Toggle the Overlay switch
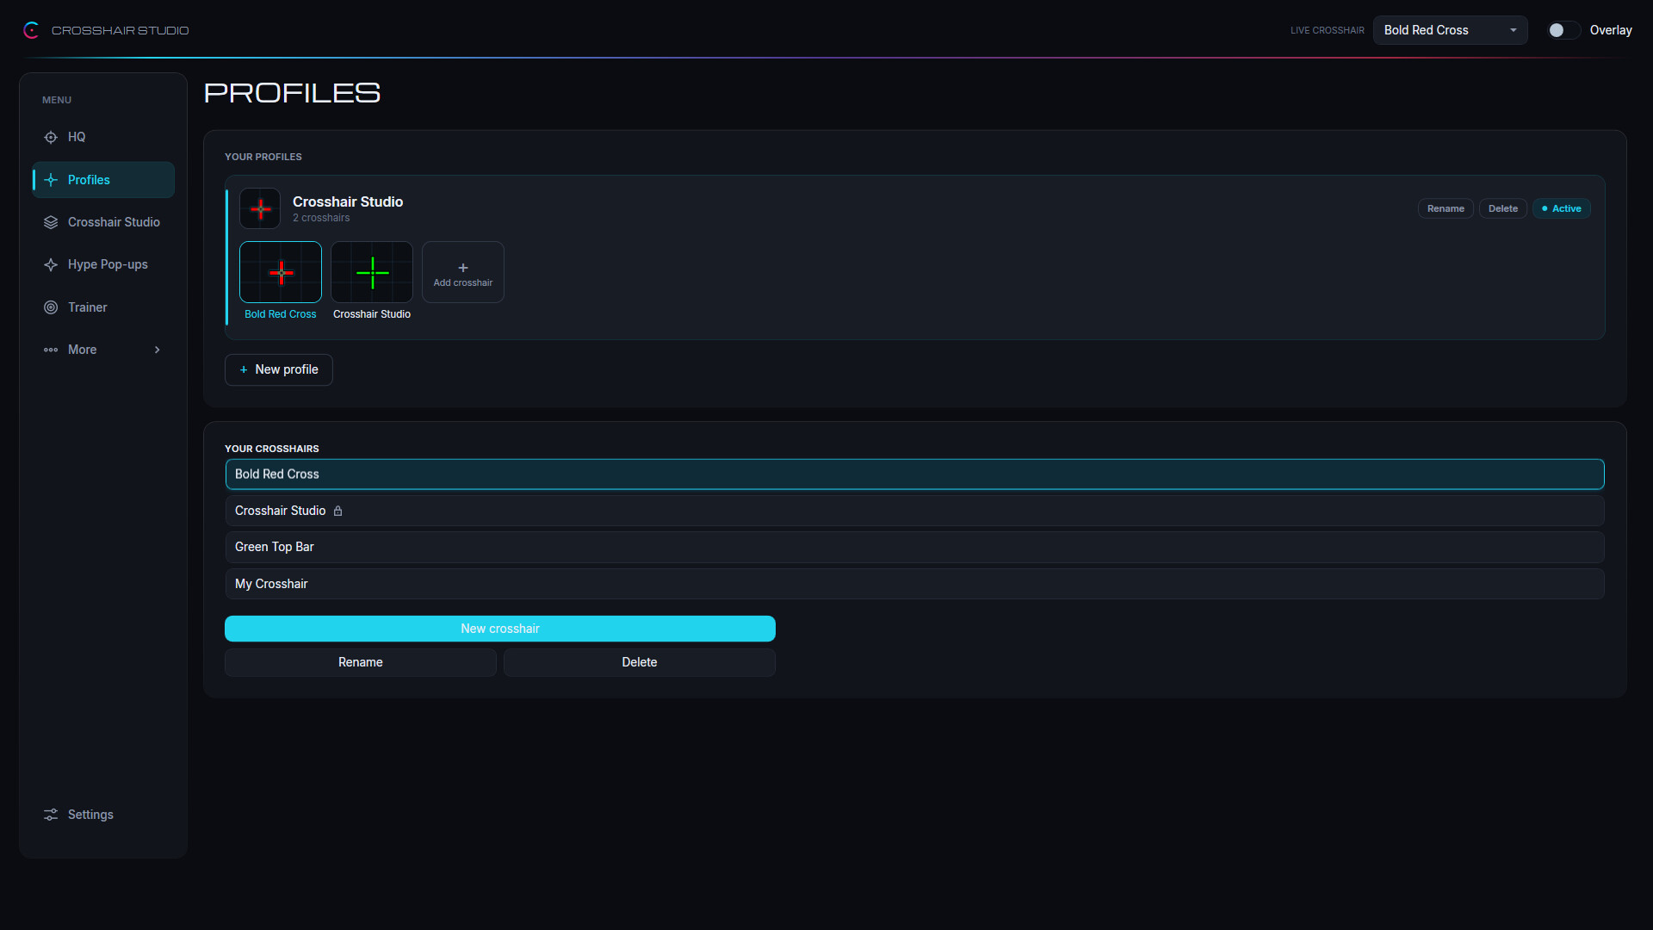Image resolution: width=1653 pixels, height=930 pixels. coord(1563,30)
